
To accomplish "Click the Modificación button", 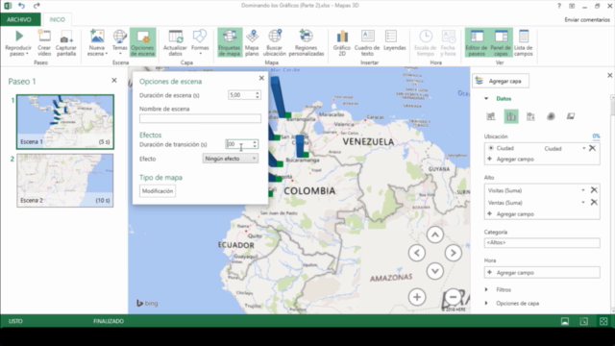I will point(158,191).
